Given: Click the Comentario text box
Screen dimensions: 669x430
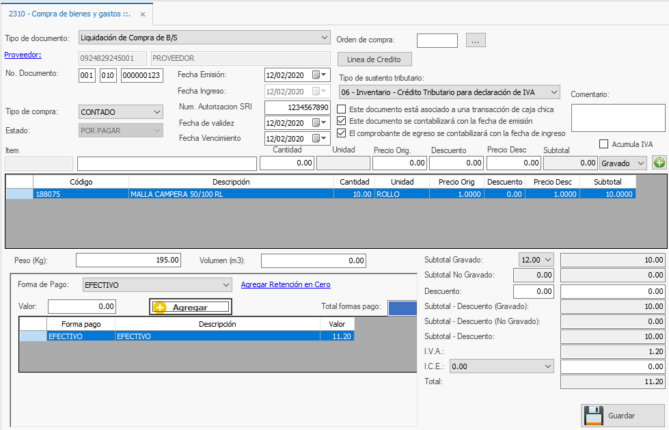Looking at the screenshot, I should click(x=618, y=118).
